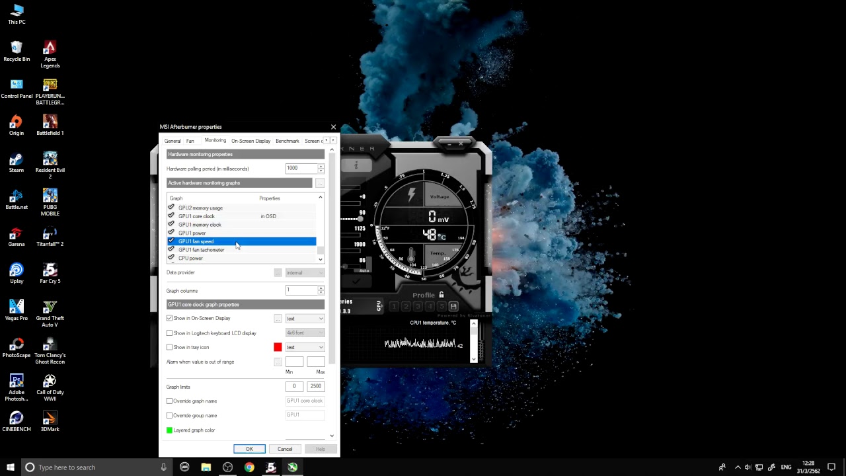The width and height of the screenshot is (846, 476).
Task: Uncheck the GPU1 core clock graph
Action: coord(171,216)
